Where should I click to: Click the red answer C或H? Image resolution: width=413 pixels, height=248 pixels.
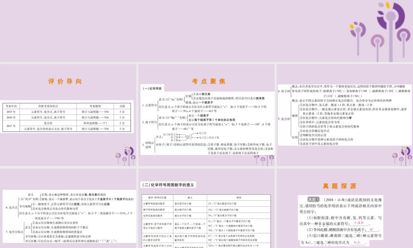359,223
